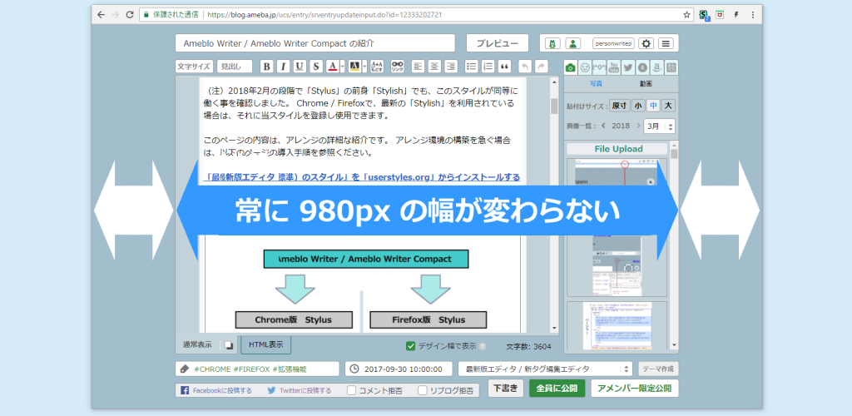Open the YouTube embed panel
Screen dimensions: 852x416
point(614,67)
